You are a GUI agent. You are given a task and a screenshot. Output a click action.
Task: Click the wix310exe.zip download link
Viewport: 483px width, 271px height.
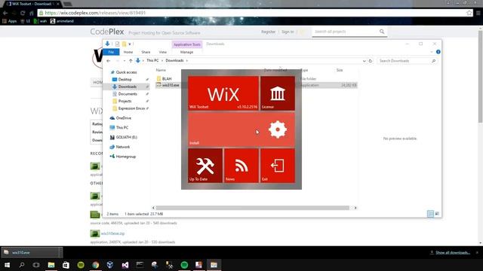[x=112, y=233]
